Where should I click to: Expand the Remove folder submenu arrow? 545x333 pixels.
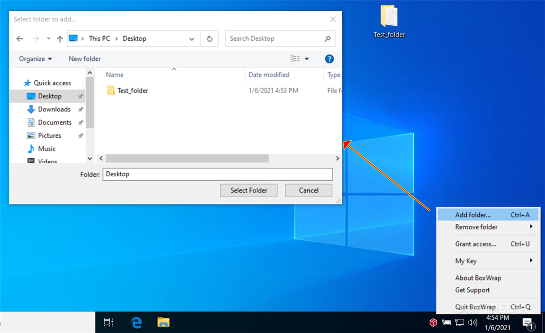531,226
